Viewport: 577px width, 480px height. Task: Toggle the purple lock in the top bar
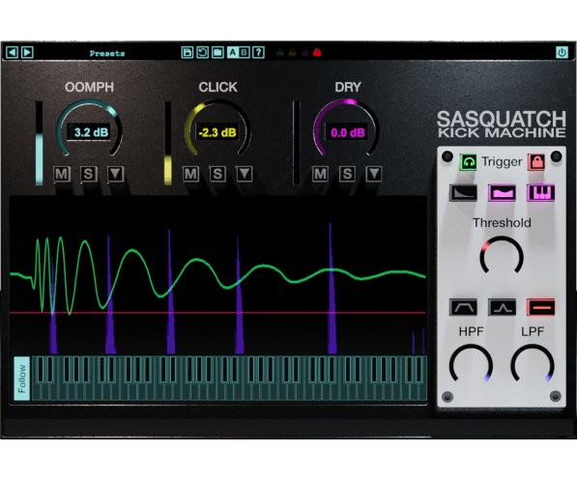click(x=304, y=52)
